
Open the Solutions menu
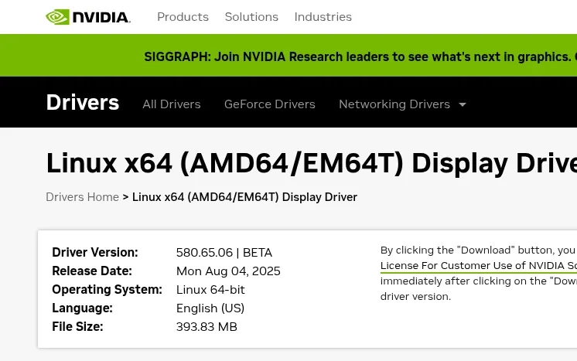[251, 16]
